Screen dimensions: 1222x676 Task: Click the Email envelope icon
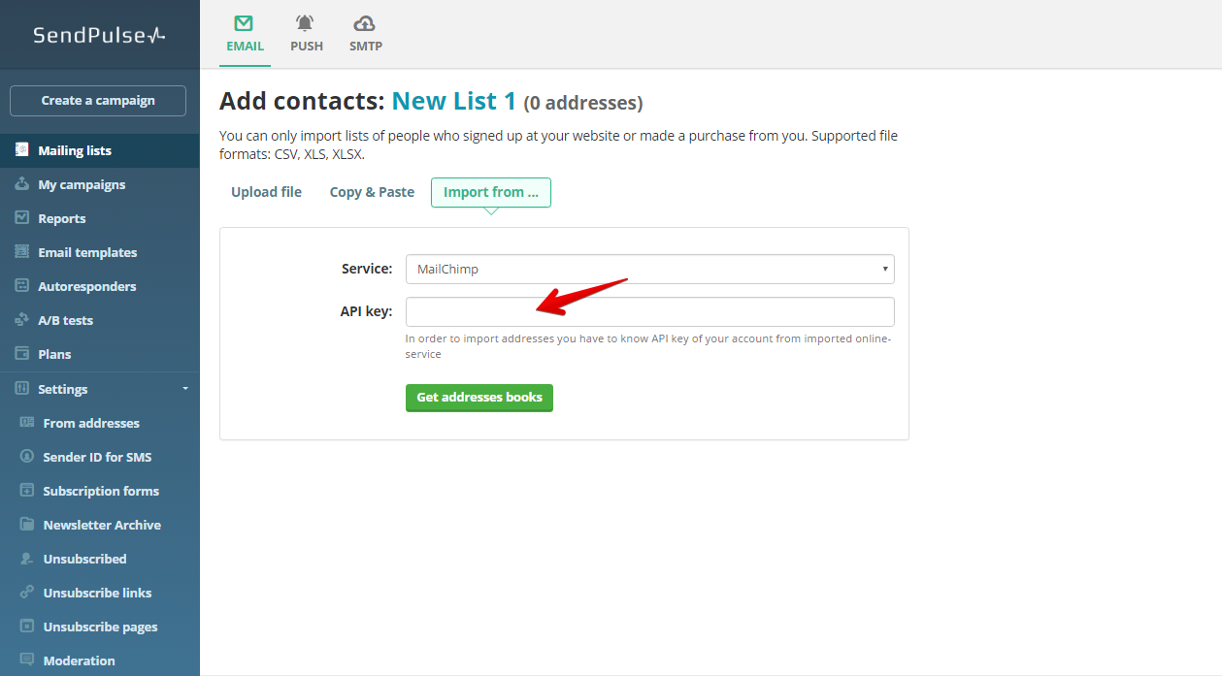click(x=245, y=23)
